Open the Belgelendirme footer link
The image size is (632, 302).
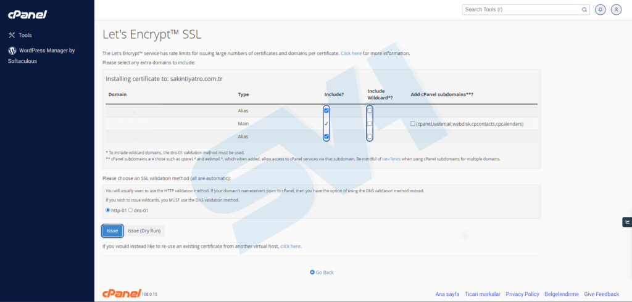pyautogui.click(x=562, y=294)
